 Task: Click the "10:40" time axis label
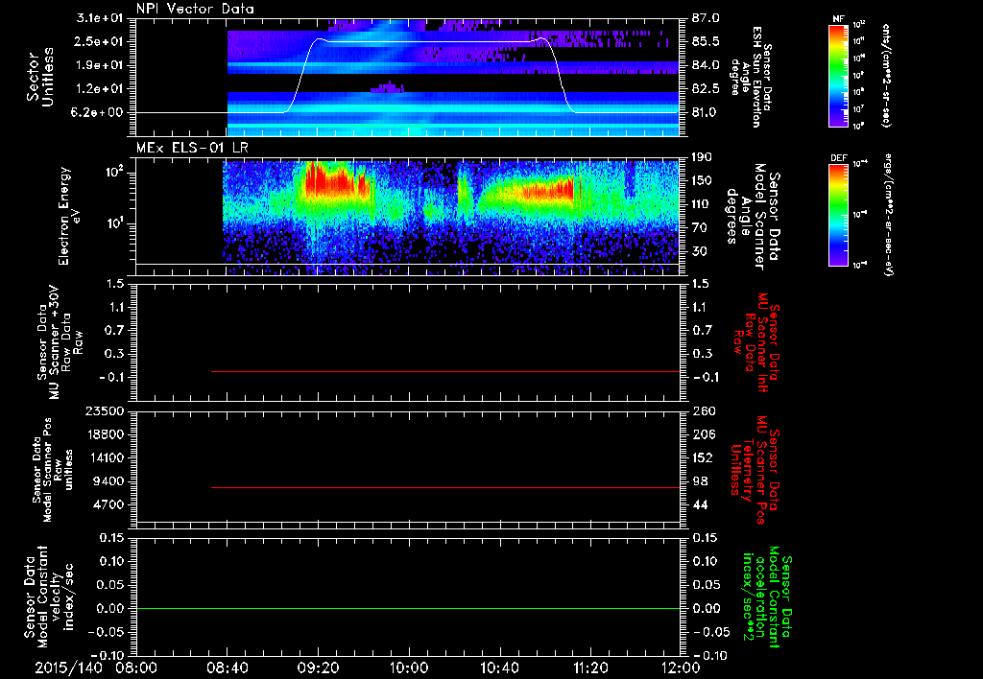tap(499, 667)
